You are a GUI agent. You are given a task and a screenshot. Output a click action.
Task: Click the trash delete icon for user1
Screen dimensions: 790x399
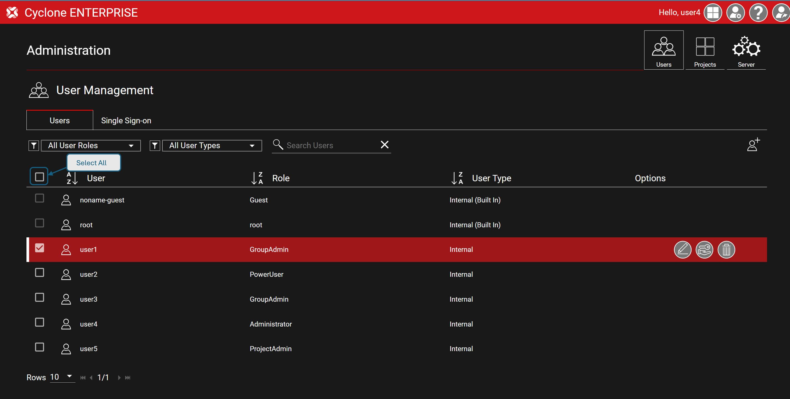726,250
